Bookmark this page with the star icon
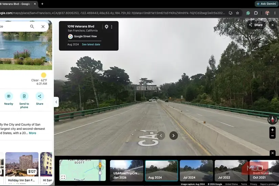The width and height of the screenshot is (279, 186). coord(237,13)
